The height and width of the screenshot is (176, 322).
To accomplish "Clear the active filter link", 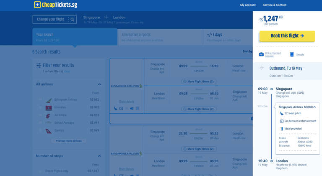I will [x=67, y=71].
